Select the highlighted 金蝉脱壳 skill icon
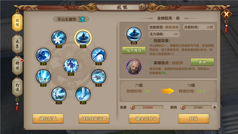This screenshot has height=134, width=238. (x=83, y=38)
